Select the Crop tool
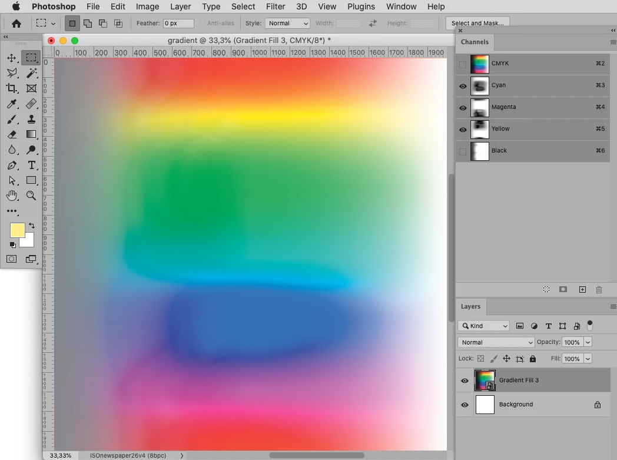Screen dimensions: 617x460 [12, 88]
